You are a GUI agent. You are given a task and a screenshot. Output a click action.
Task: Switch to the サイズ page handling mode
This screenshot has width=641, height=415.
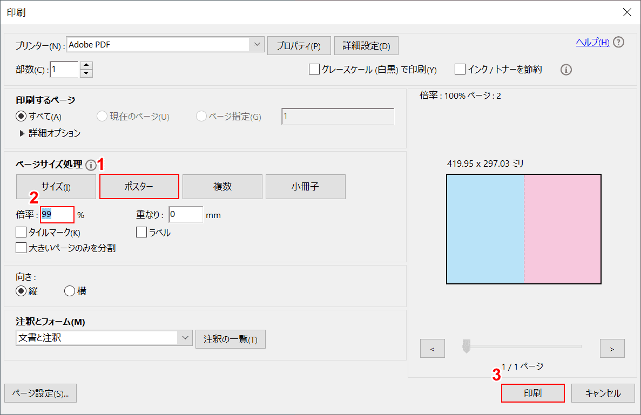[x=56, y=187]
